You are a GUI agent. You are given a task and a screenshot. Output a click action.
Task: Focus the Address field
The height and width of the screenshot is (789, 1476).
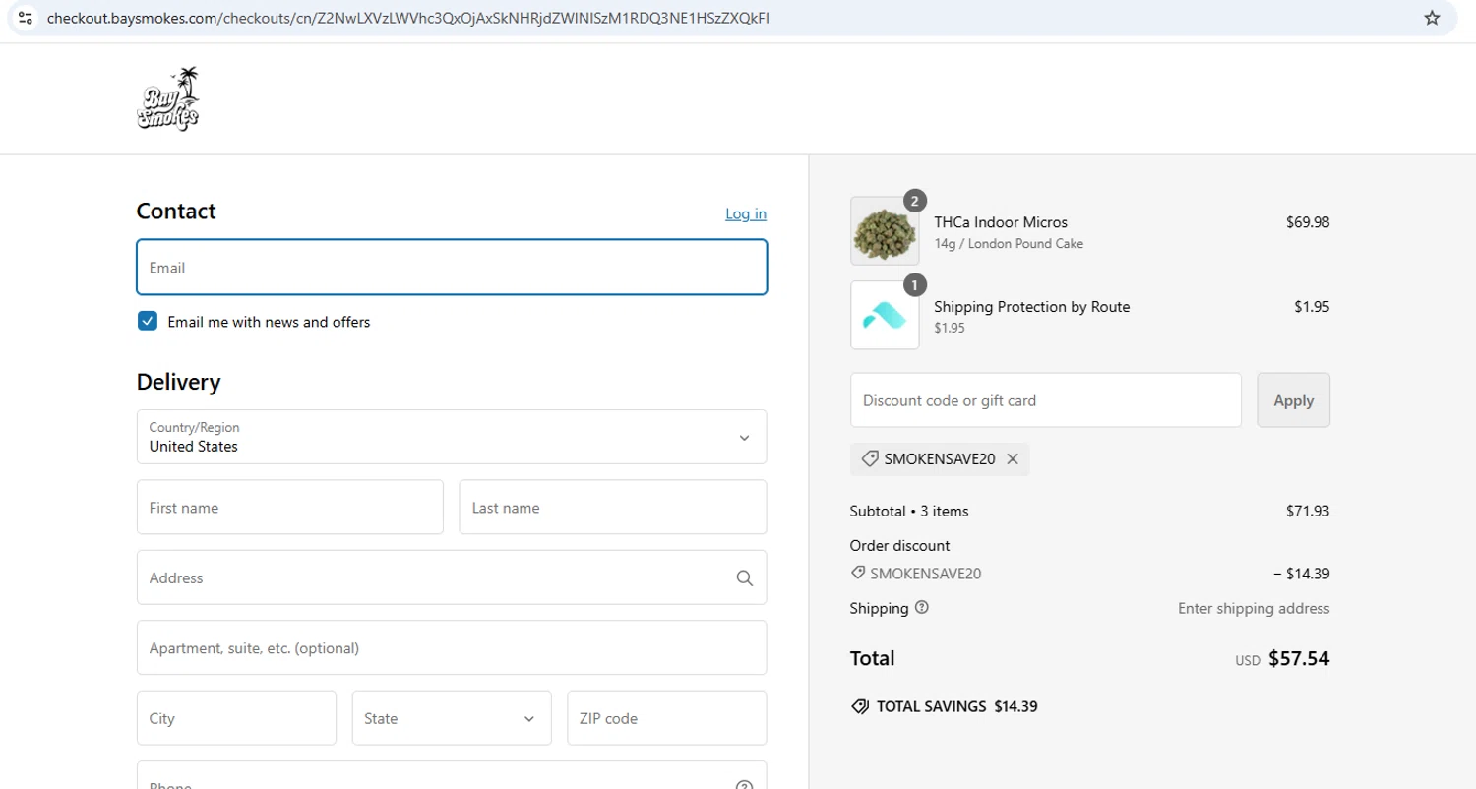(452, 577)
